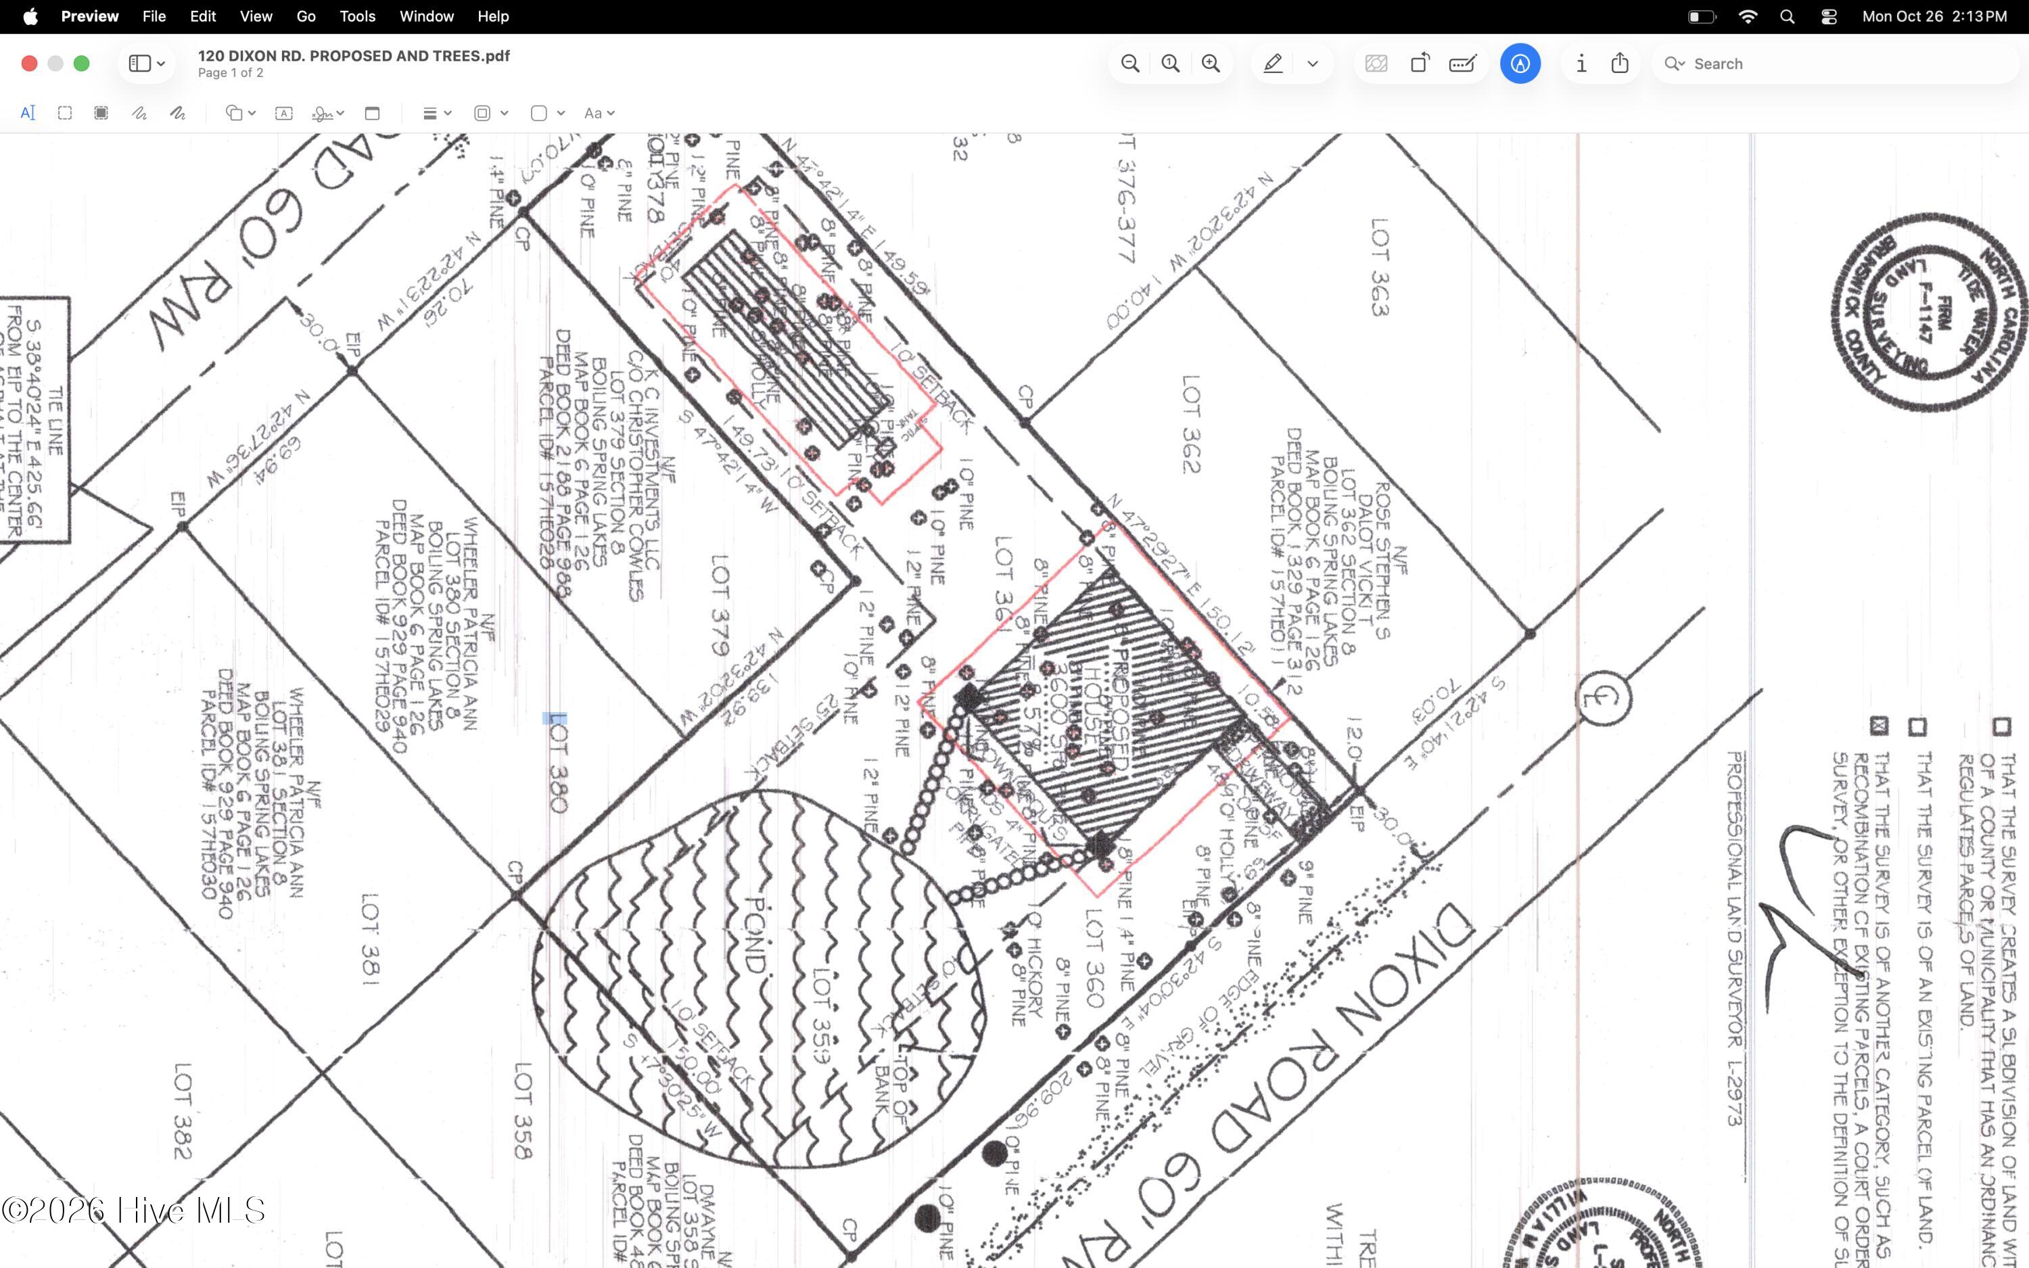Viewport: 2029px width, 1268px height.
Task: Click the Wi-Fi status icon
Action: pyautogui.click(x=1748, y=17)
